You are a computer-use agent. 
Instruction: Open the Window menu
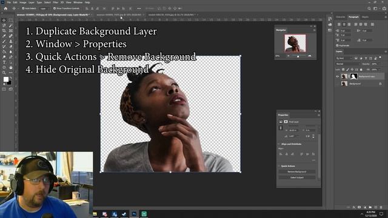(x=78, y=2)
